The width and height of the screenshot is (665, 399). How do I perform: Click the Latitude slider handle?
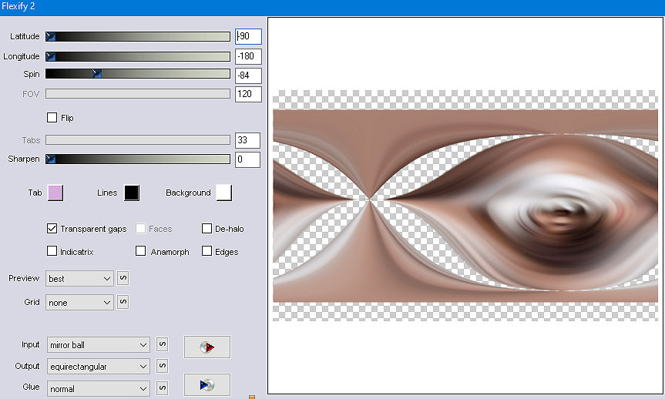click(x=51, y=36)
